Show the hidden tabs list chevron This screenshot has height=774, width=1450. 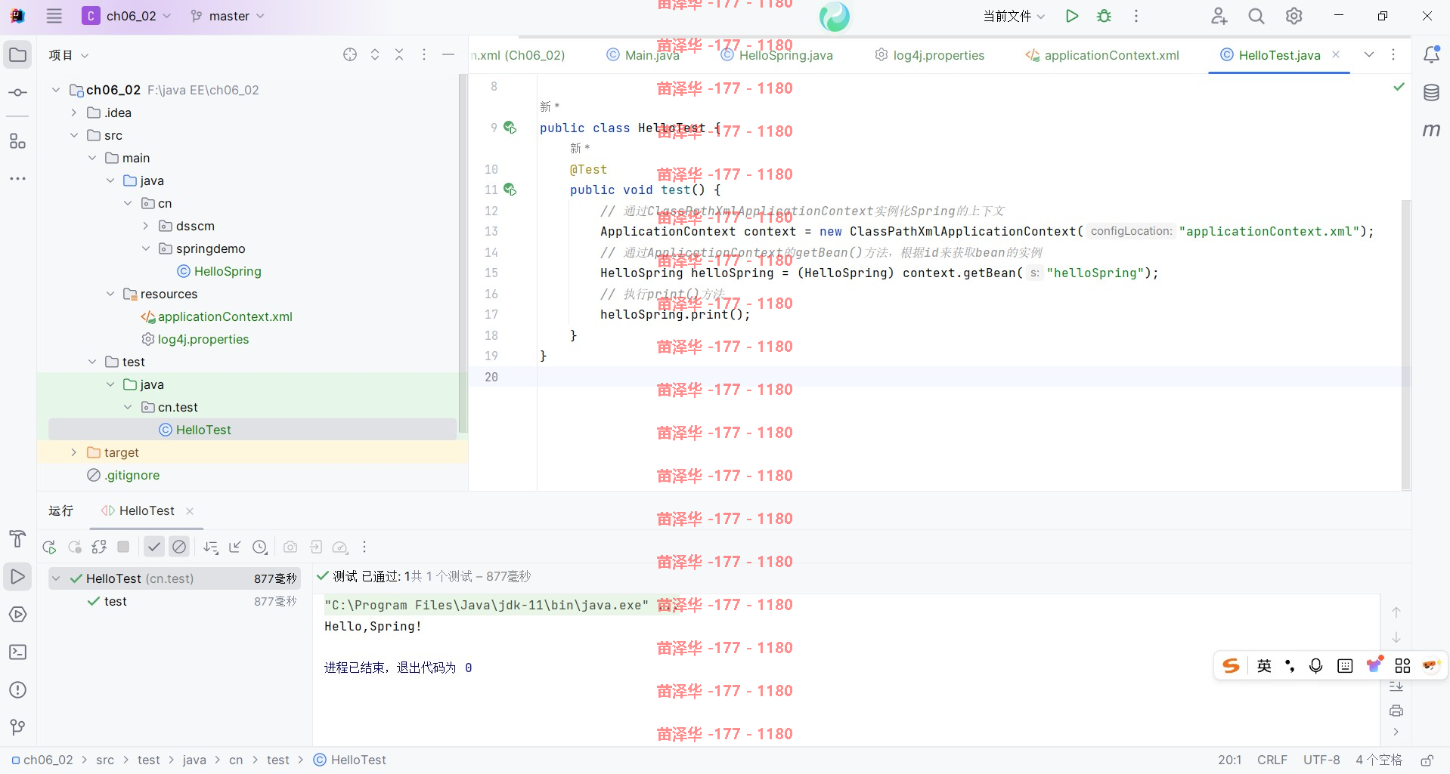click(x=1369, y=54)
